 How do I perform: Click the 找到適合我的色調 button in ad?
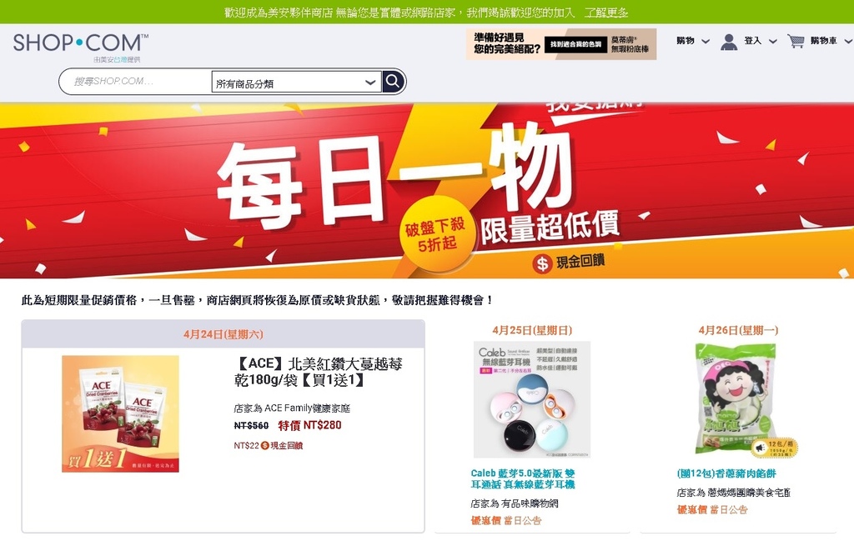click(575, 44)
